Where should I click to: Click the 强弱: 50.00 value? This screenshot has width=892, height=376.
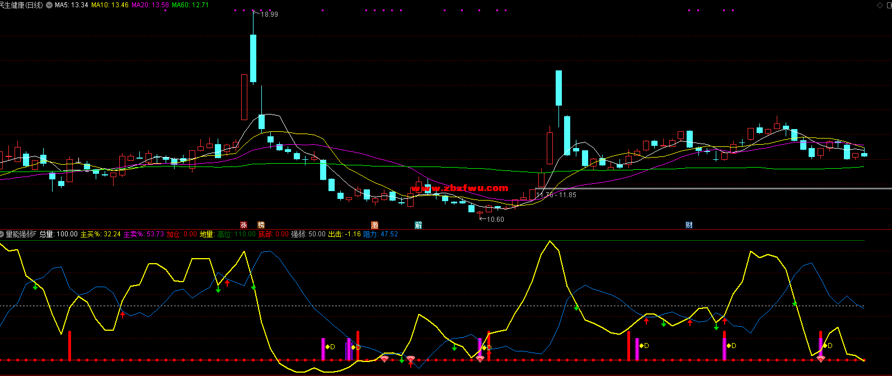(x=308, y=234)
